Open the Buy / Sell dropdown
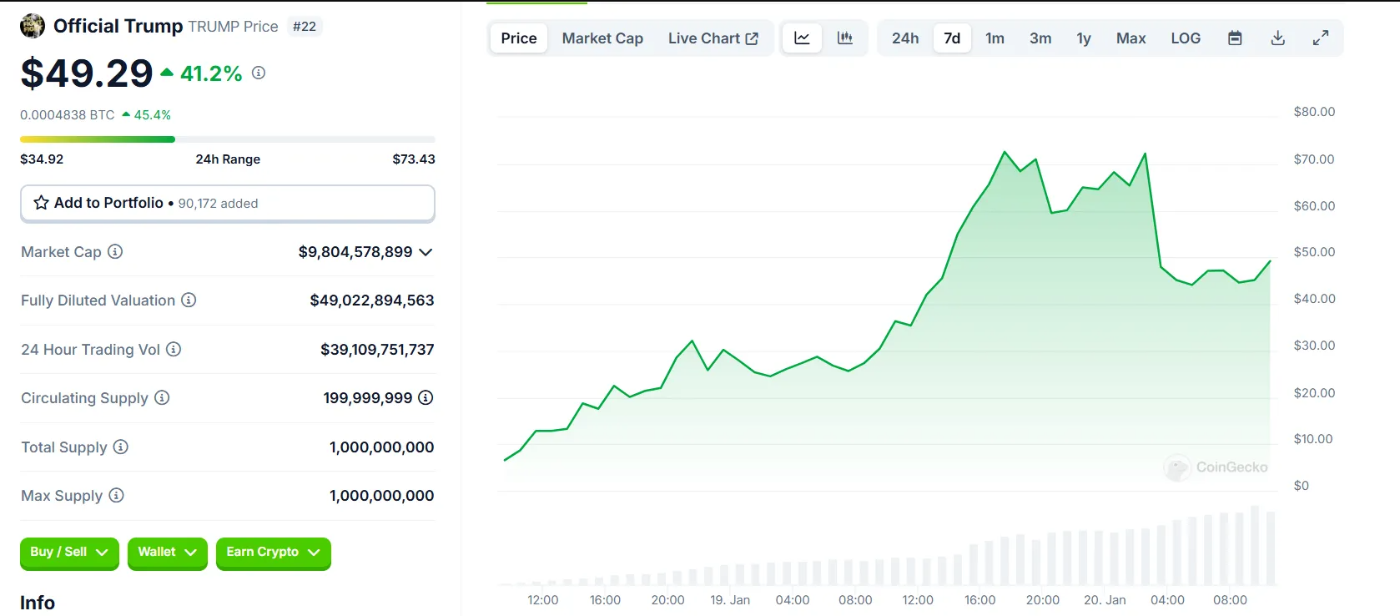This screenshot has width=1400, height=616. [x=69, y=553]
